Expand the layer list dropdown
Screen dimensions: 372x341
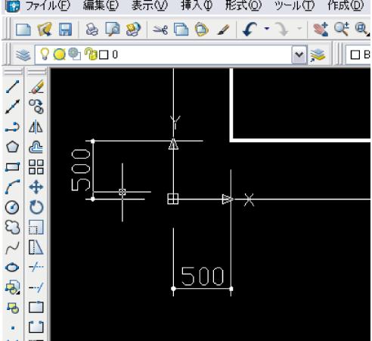click(299, 54)
